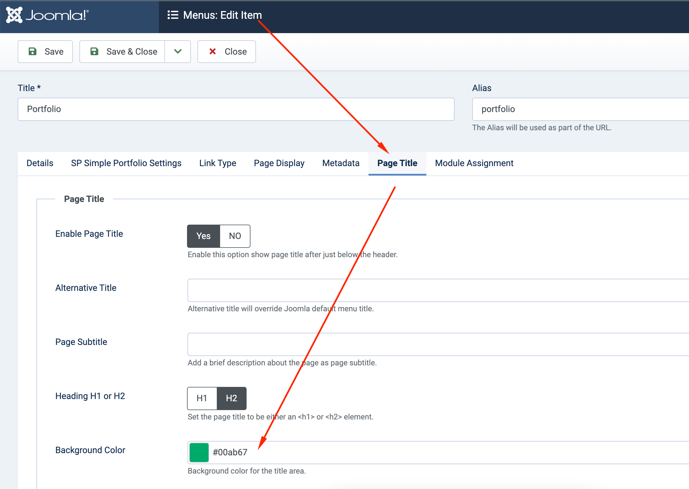Go to the Page Display tab
This screenshot has height=489, width=689.
[279, 163]
